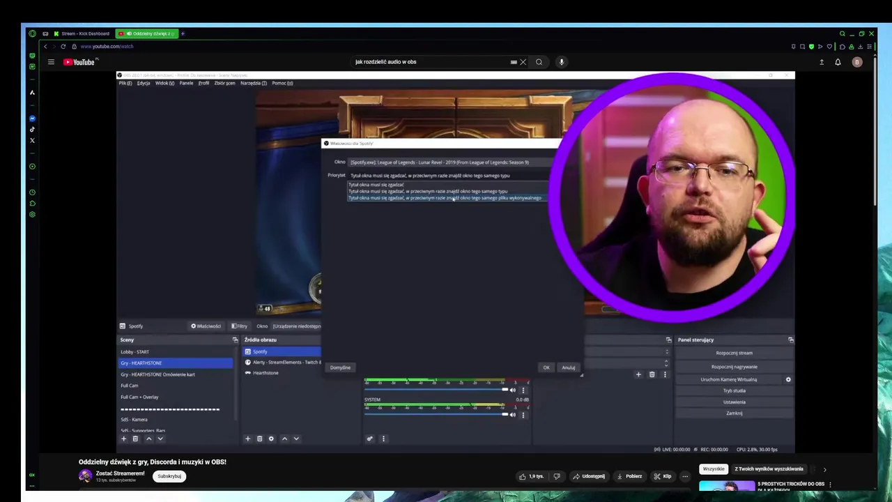892x502 pixels.
Task: Remove selected source with trash icon
Action: 259,439
